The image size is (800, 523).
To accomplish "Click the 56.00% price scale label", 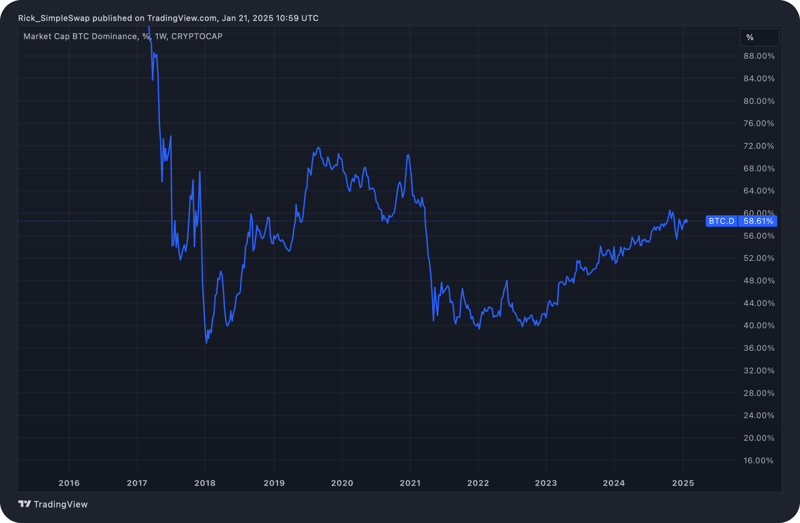I will point(759,236).
